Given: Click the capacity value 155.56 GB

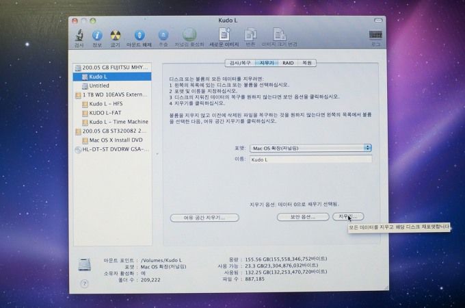Looking at the screenshot, I should [286, 259].
